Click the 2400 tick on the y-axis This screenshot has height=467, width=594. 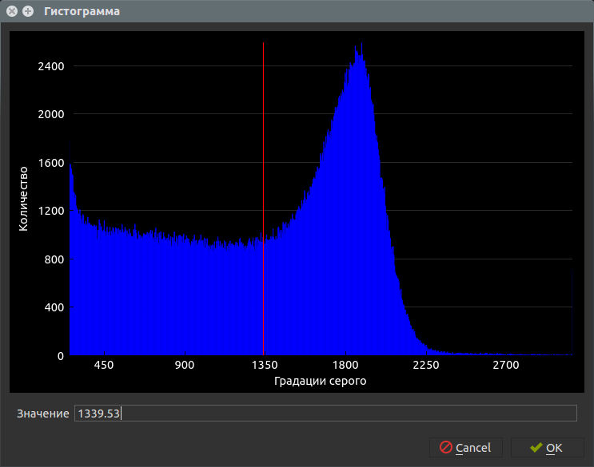[50, 66]
